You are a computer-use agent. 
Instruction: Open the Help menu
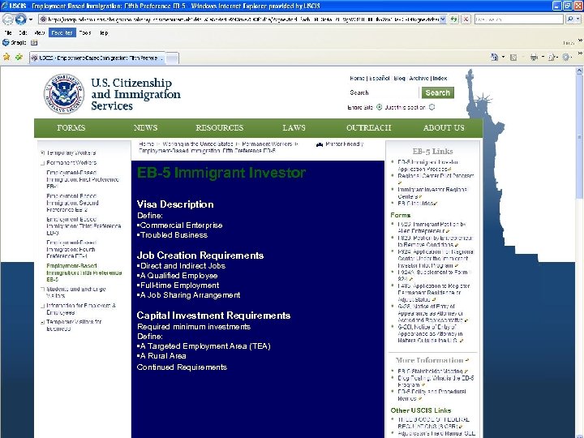104,32
